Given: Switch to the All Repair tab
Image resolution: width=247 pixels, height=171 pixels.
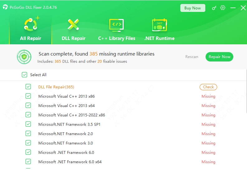Looking at the screenshot, I should 31,30.
